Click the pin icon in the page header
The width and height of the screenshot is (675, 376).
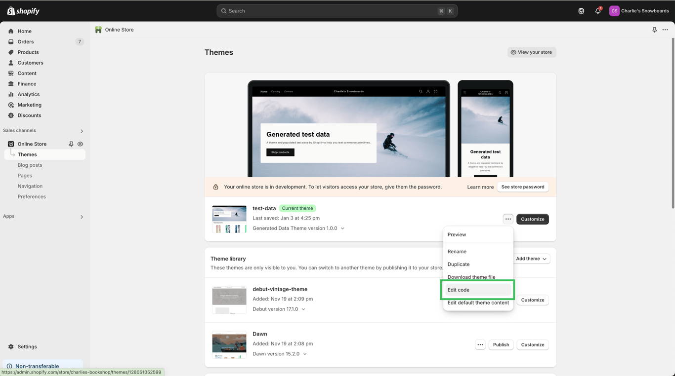654,30
